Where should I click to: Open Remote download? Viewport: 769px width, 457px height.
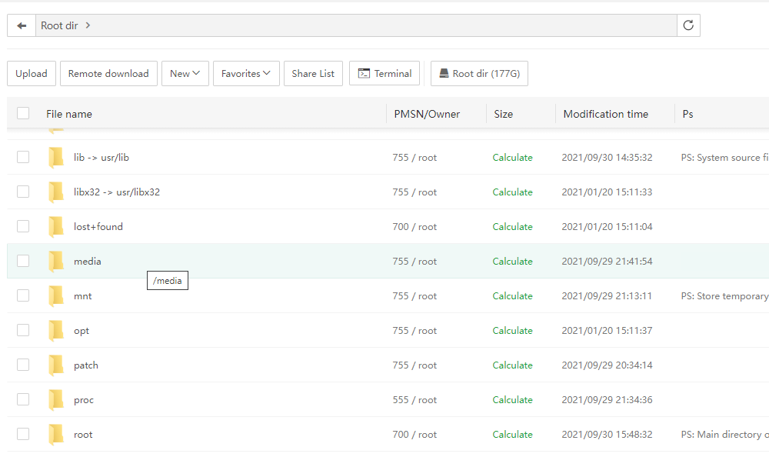108,74
